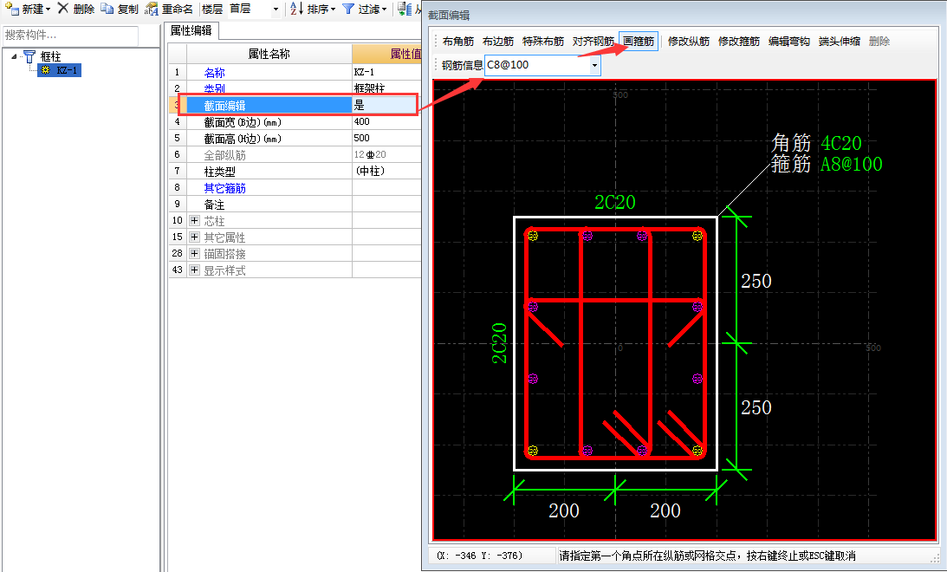Expand the 芯柱 property group
Screen dimensions: 947x572
[x=194, y=220]
